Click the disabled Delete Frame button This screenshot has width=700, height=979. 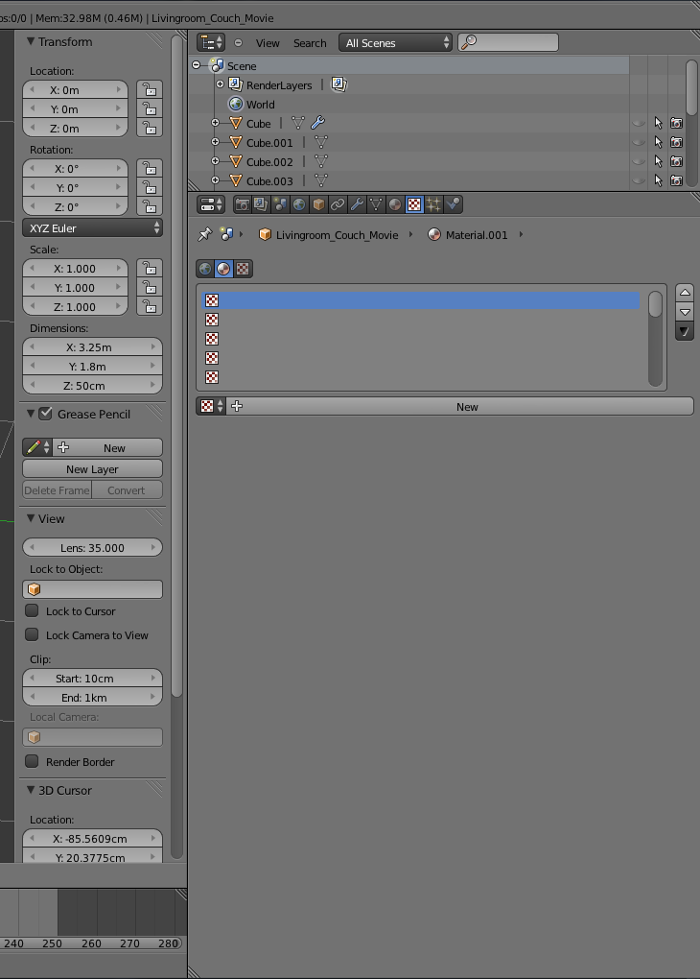(57, 490)
